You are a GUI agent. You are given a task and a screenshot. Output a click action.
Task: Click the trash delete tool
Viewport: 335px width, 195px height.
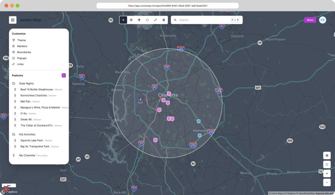(x=164, y=20)
